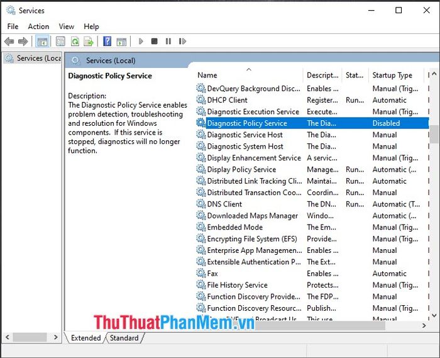440x358 pixels.
Task: Open the View menu
Action: click(x=67, y=26)
